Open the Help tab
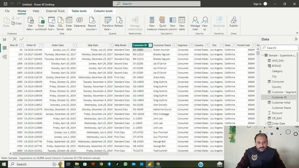Viewport: 299px width, 168px height. (x=36, y=11)
